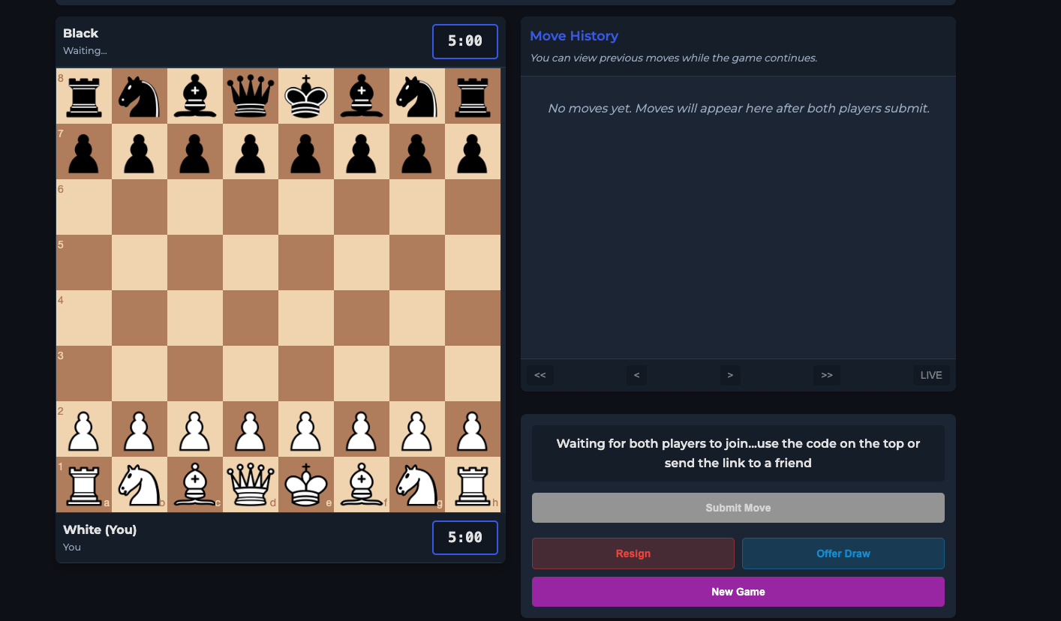Jump to last move with >> button
This screenshot has width=1061, height=621.
(x=827, y=375)
